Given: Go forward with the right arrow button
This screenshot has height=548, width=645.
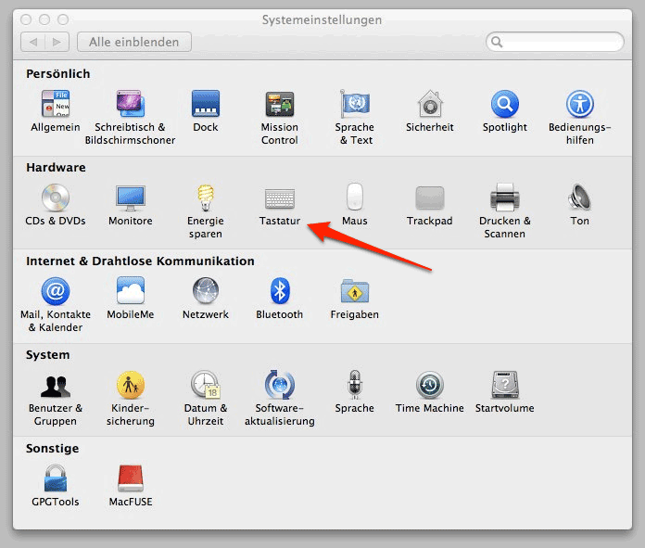Looking at the screenshot, I should point(57,42).
